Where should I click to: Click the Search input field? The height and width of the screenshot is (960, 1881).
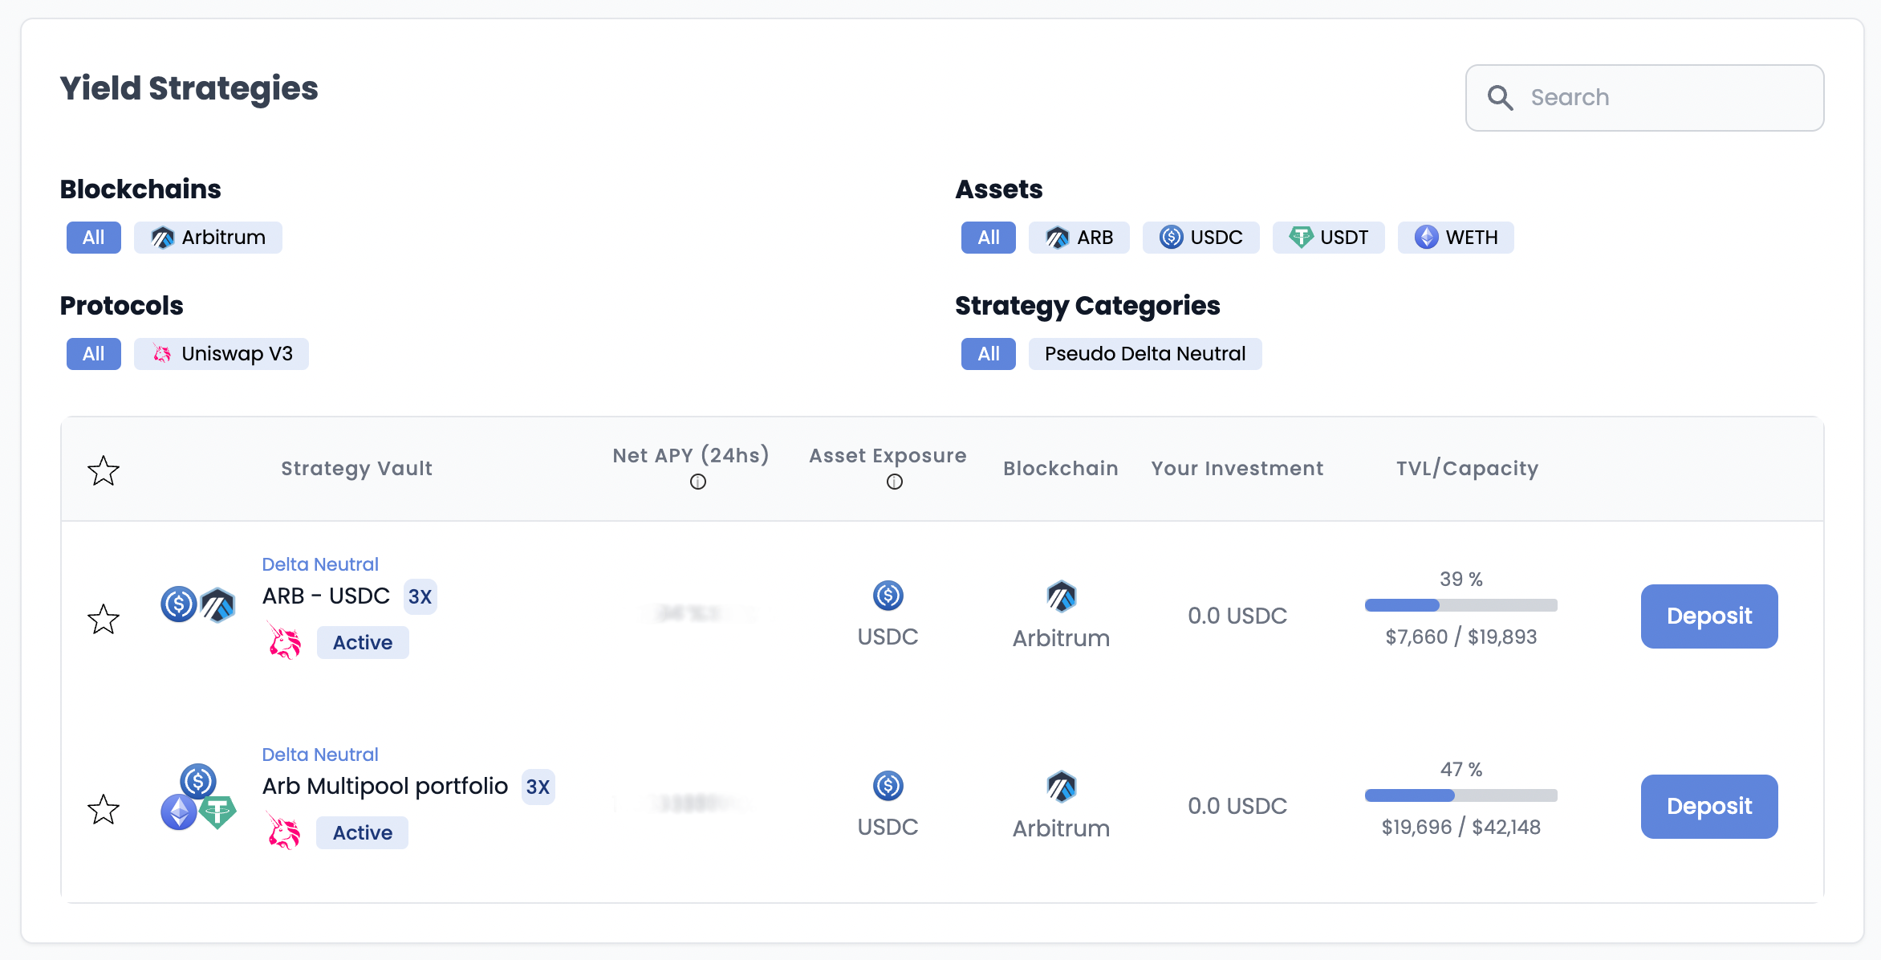1661,98
